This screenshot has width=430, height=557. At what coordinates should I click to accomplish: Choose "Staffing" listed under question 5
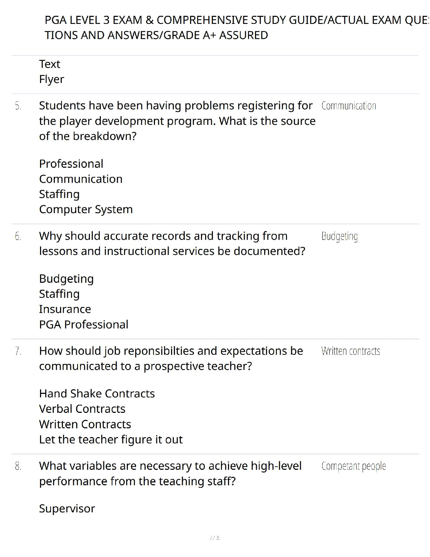(x=59, y=194)
